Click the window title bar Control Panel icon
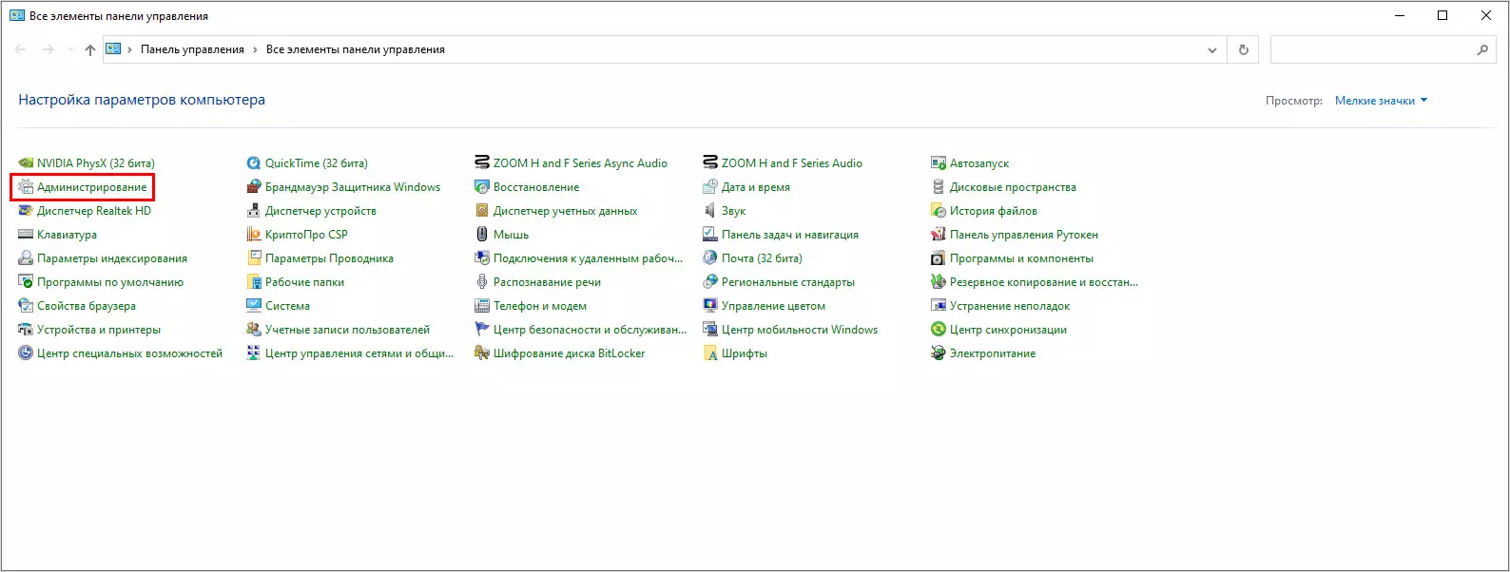This screenshot has width=1510, height=572. [x=17, y=16]
